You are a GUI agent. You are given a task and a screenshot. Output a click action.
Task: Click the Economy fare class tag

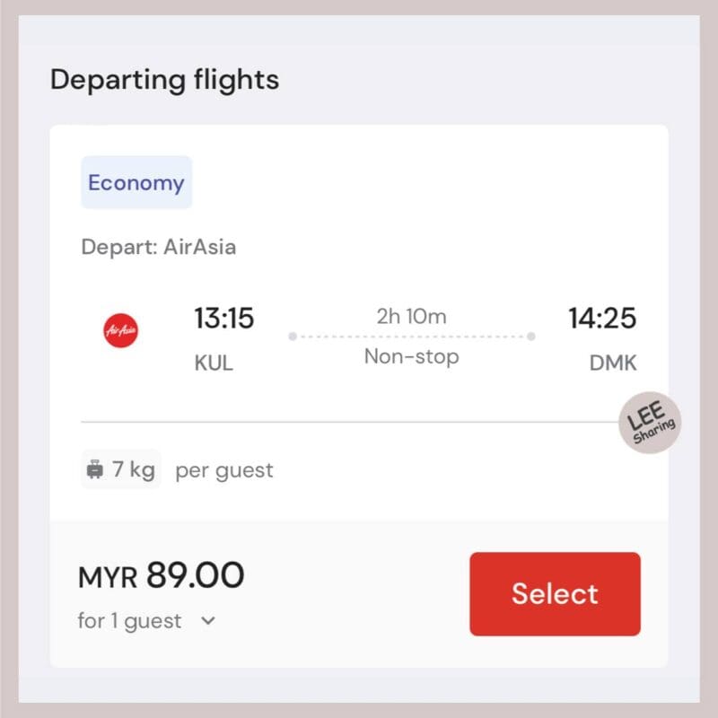[136, 182]
